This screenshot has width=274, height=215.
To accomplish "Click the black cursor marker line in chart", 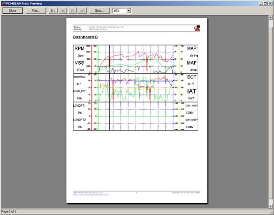I will coord(110,88).
